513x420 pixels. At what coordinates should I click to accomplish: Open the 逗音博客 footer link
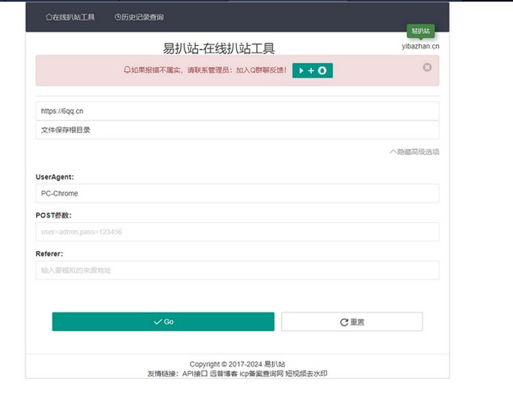(224, 373)
